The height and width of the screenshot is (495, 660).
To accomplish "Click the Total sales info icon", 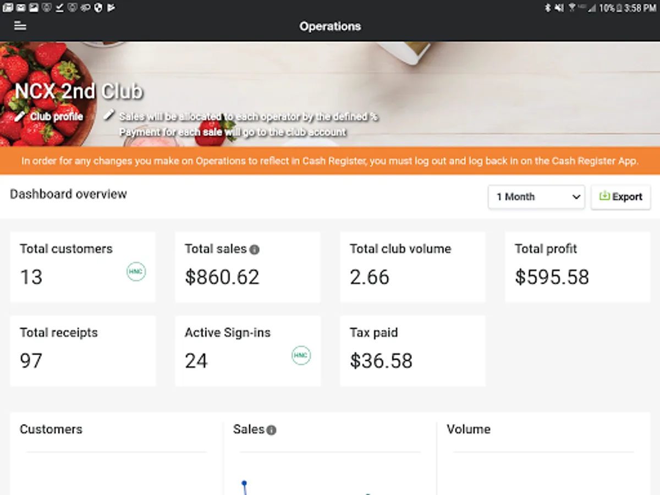I will tap(254, 250).
